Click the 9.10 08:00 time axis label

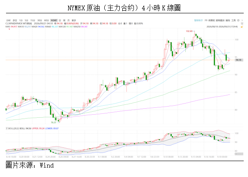[x=168, y=157]
